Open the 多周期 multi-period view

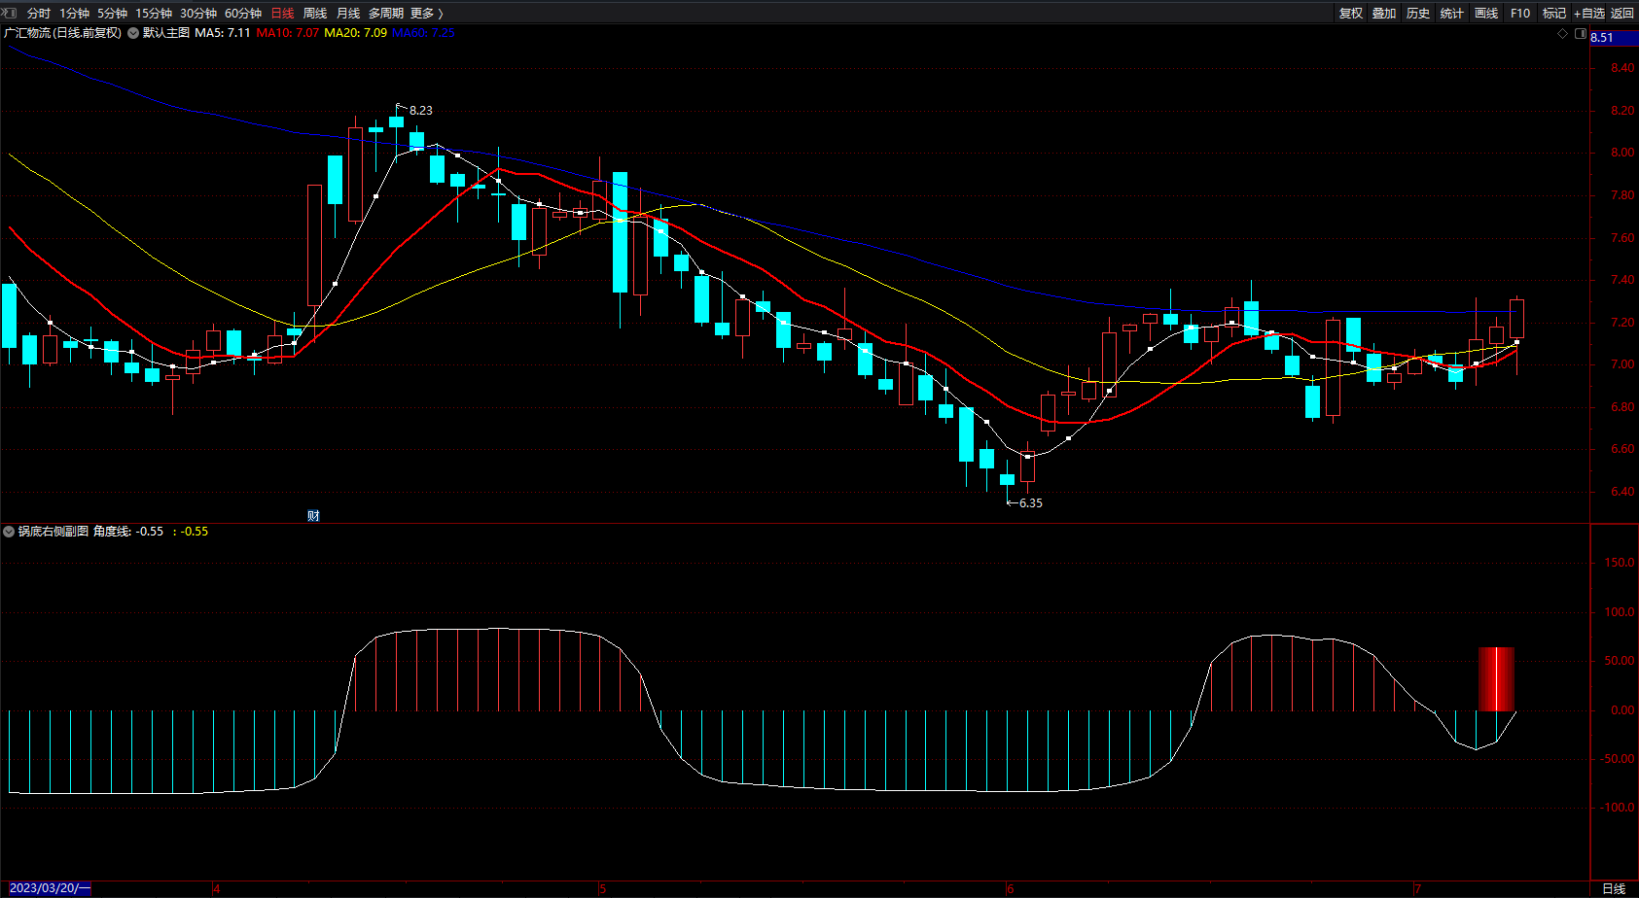[386, 13]
